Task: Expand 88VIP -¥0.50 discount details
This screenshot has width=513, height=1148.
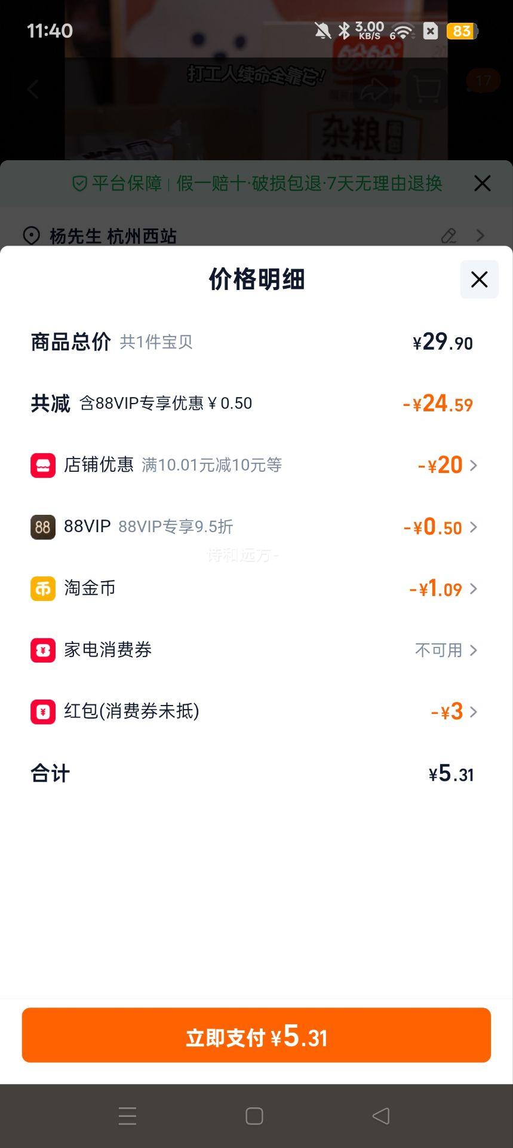Action: [474, 527]
